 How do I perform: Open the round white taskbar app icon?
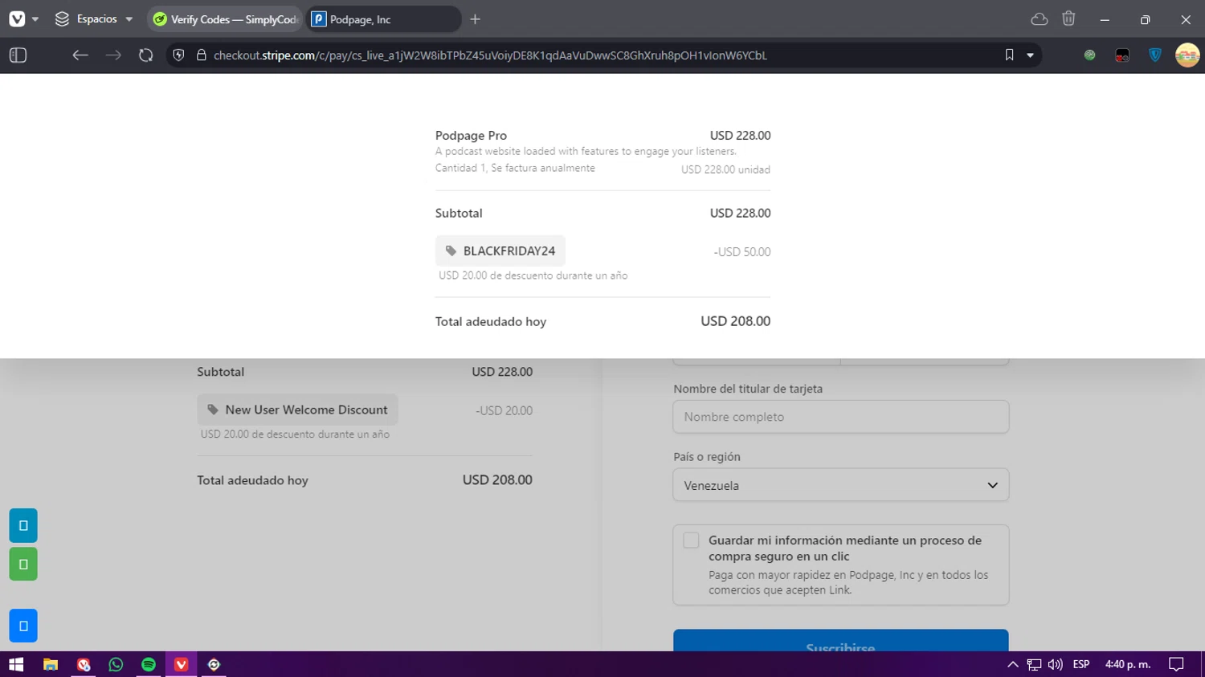tap(214, 664)
